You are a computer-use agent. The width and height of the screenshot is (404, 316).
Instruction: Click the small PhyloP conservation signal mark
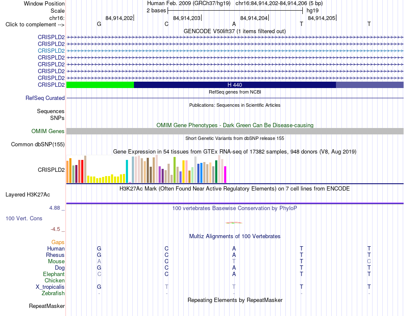tap(234, 223)
